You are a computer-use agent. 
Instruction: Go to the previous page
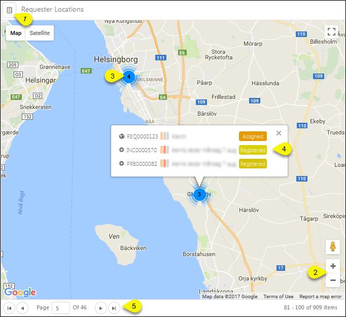point(22,308)
